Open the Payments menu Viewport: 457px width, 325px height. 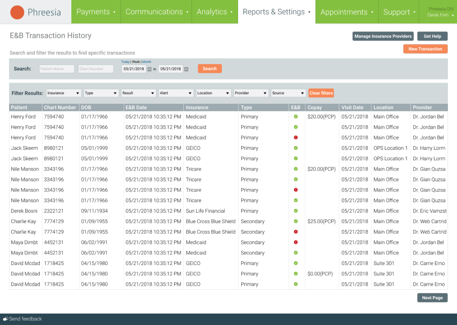(x=96, y=12)
